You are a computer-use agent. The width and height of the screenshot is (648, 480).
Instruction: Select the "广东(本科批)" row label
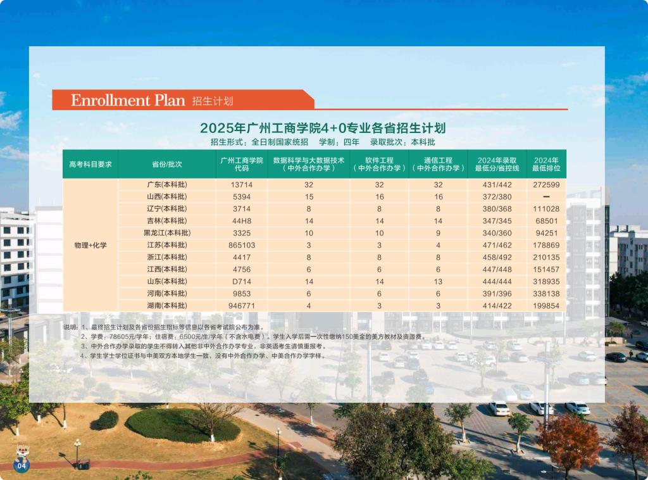pos(167,184)
